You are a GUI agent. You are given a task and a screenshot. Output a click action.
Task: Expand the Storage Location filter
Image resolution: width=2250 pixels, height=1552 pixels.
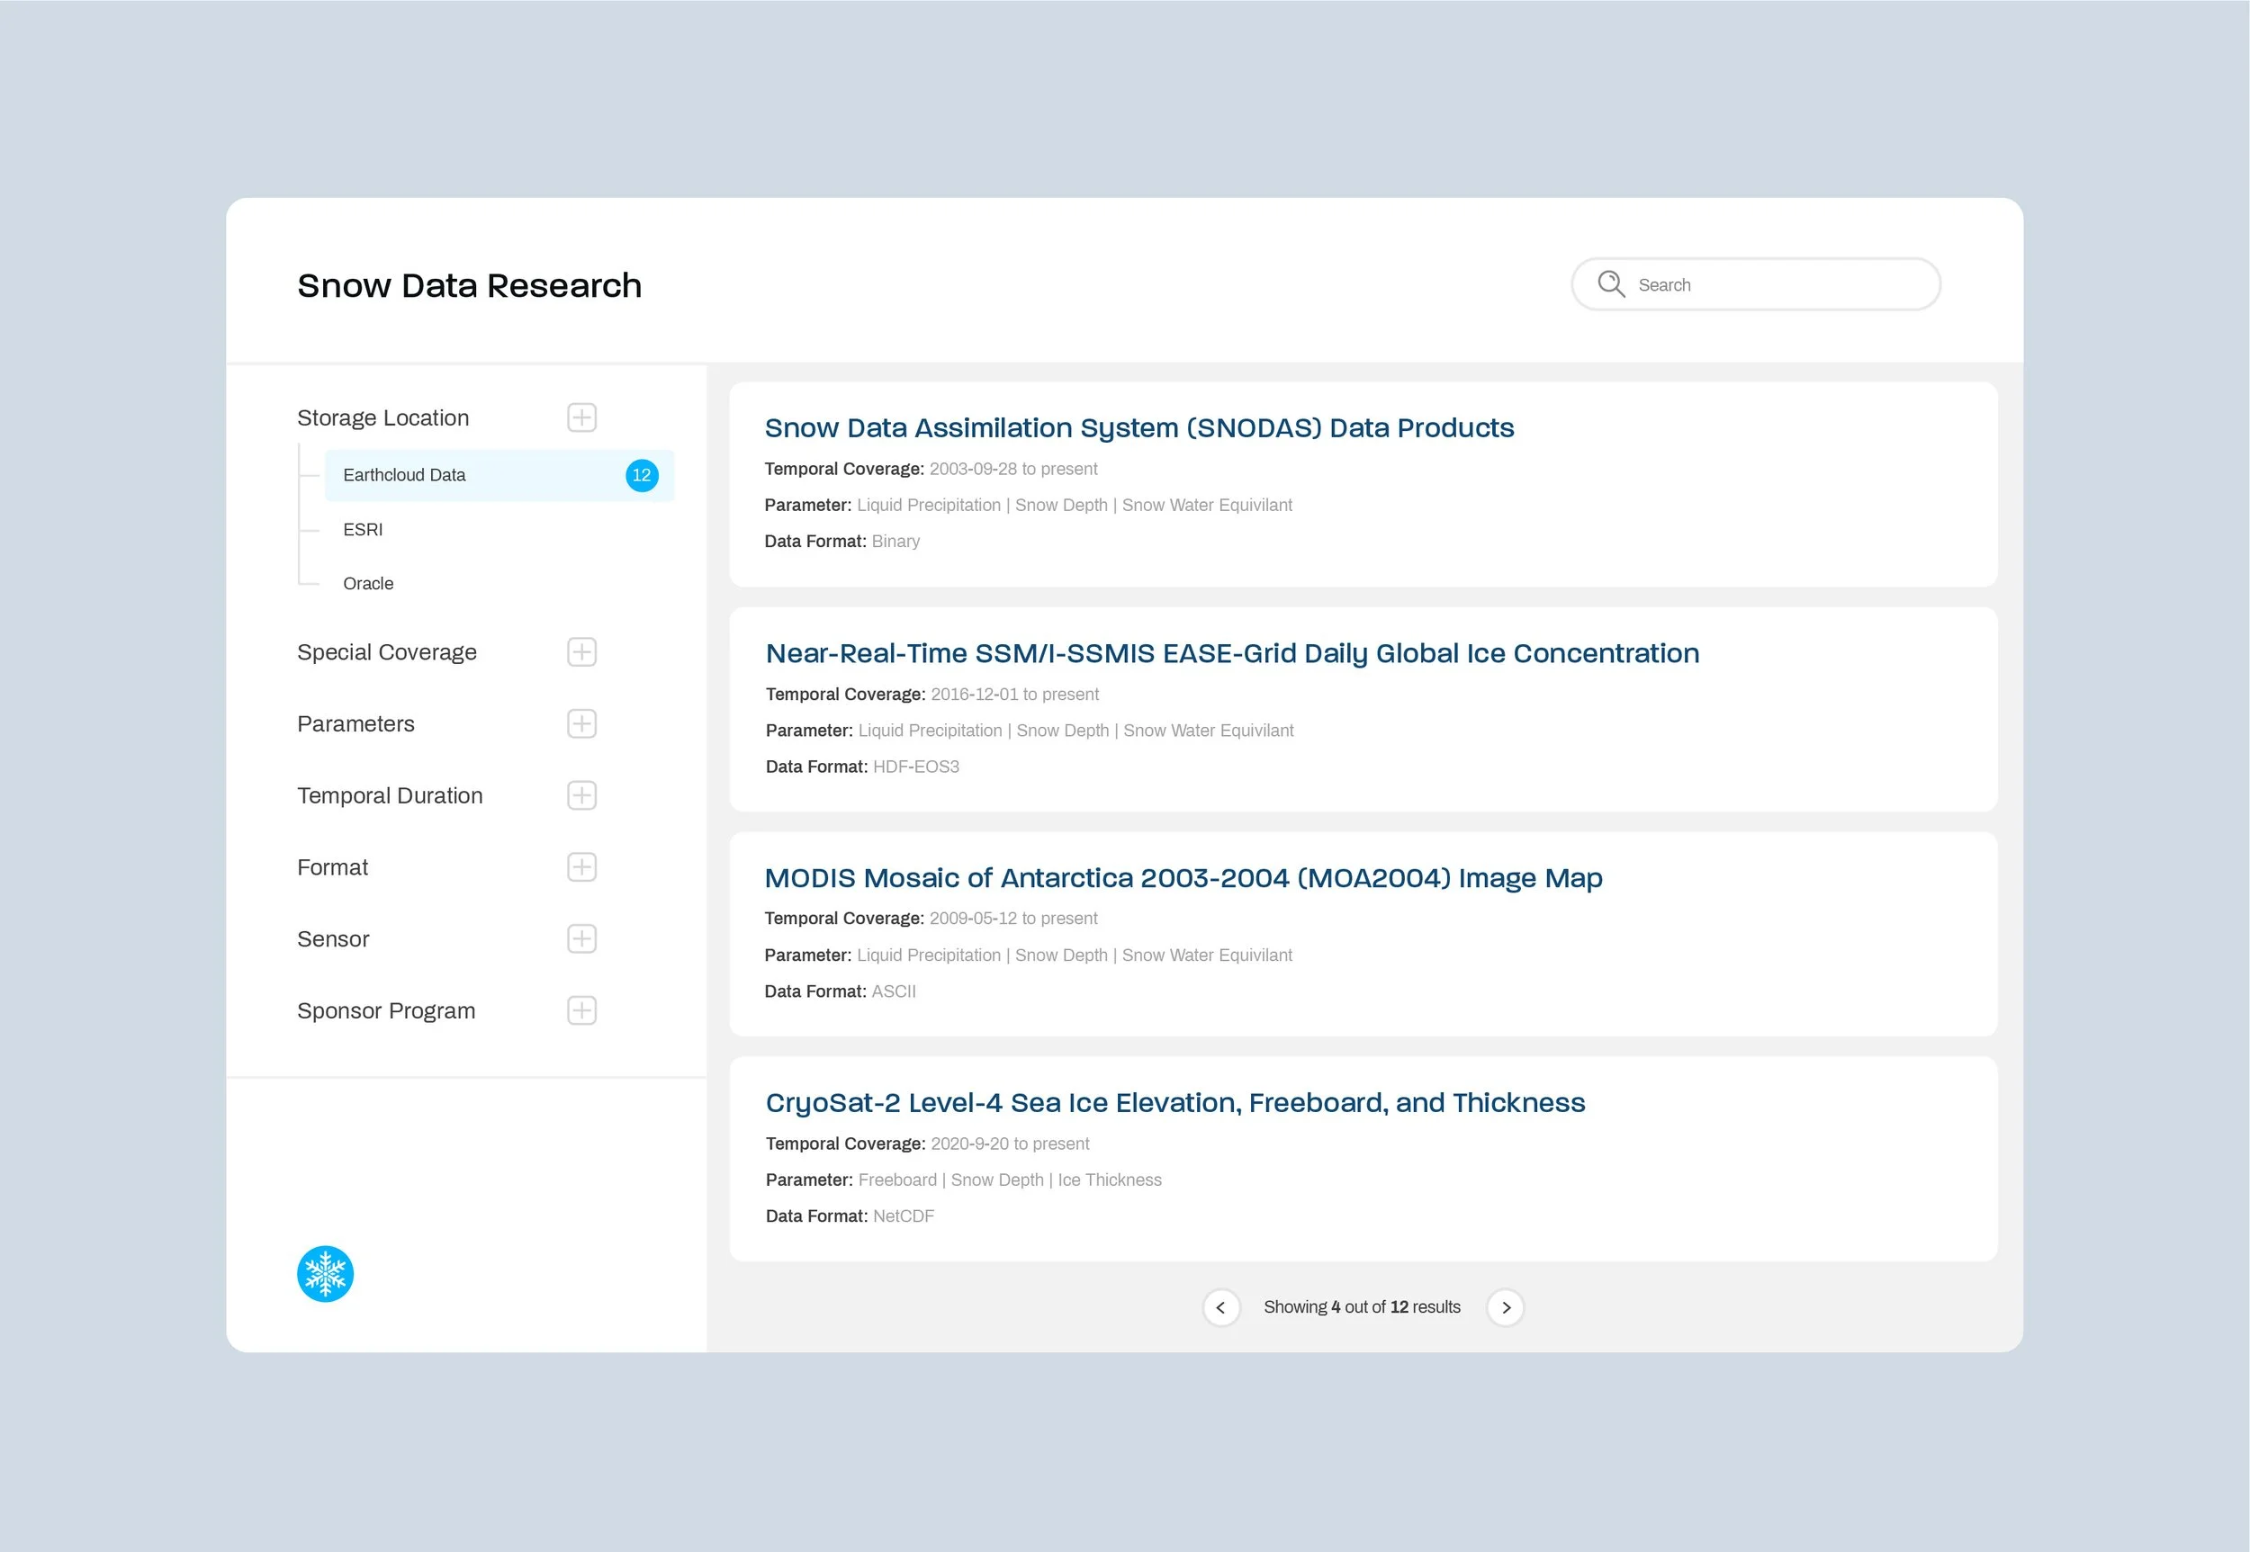[580, 417]
